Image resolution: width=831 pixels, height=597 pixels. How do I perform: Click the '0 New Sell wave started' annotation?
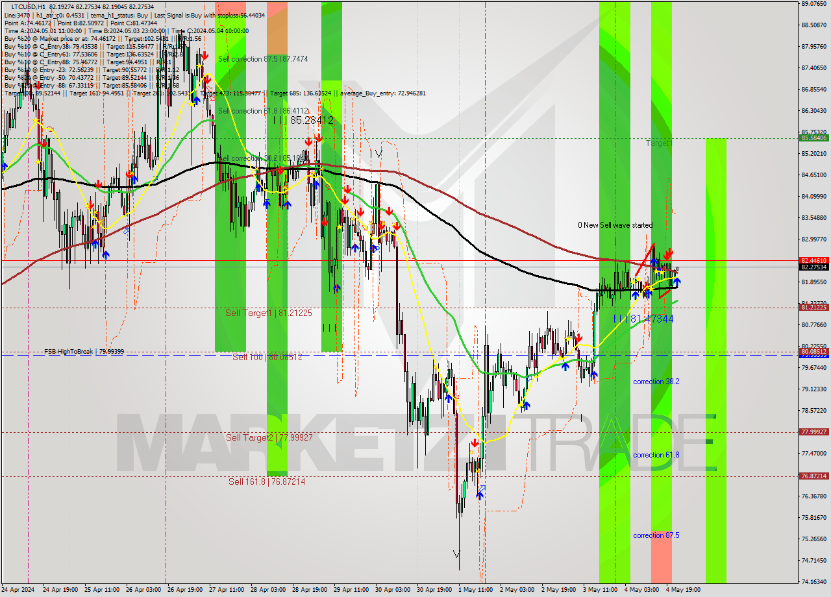pyautogui.click(x=615, y=225)
